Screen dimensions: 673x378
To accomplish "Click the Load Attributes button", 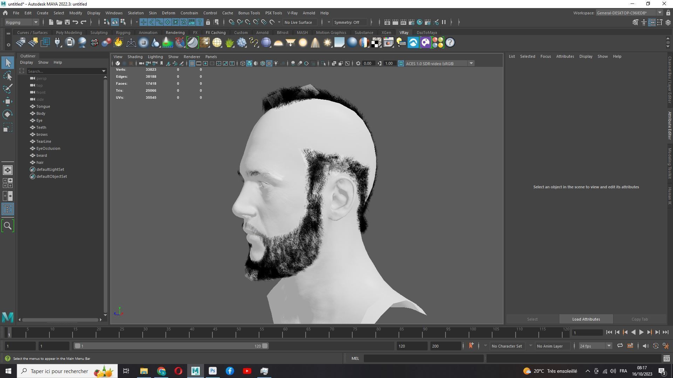I will point(586,319).
